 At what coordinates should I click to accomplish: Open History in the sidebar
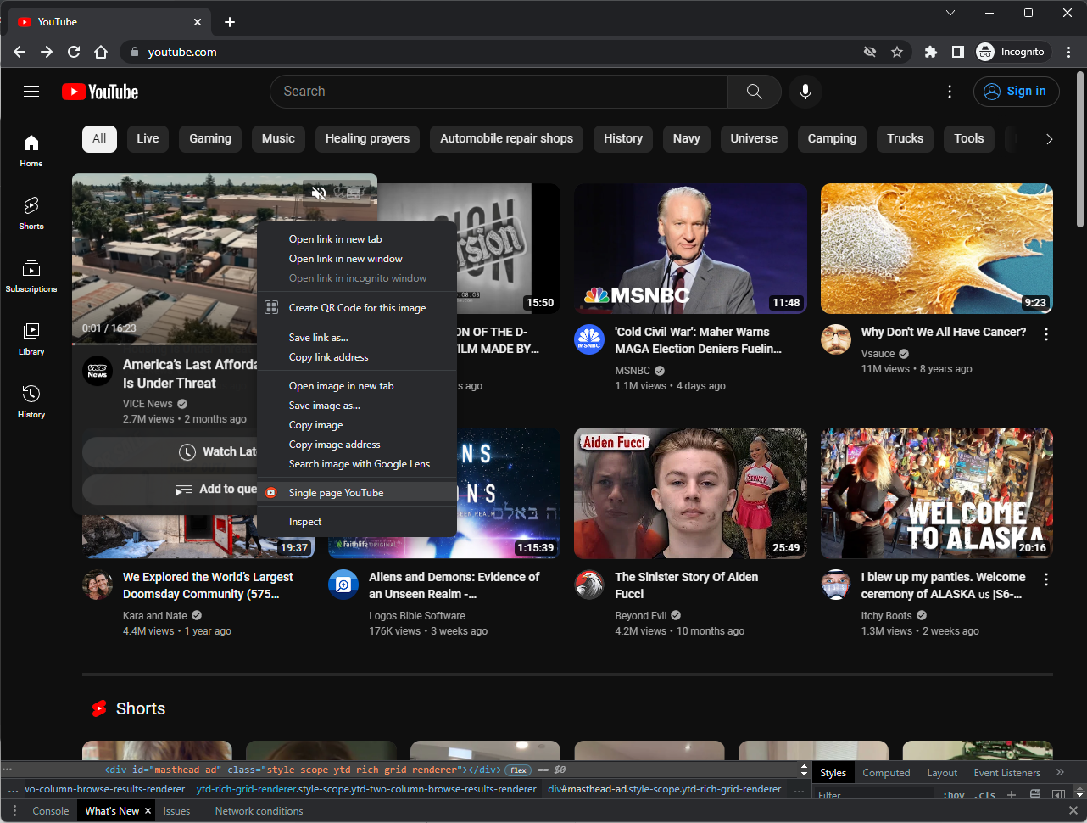(31, 401)
